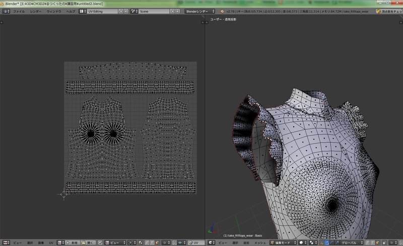Screen dimensions: 403x246
Task: Open 3D View editor type selector
Action: click(212, 242)
